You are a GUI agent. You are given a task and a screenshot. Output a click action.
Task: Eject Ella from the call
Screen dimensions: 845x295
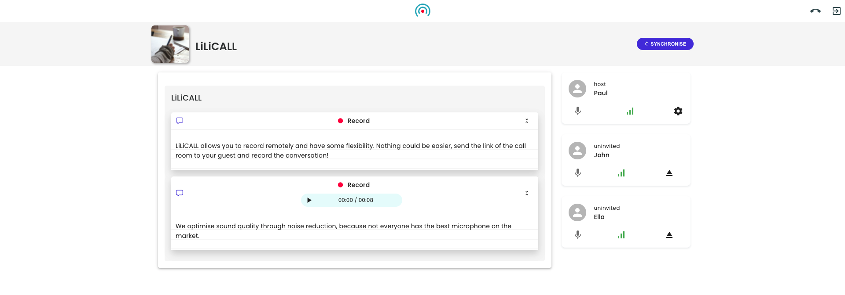pyautogui.click(x=669, y=235)
